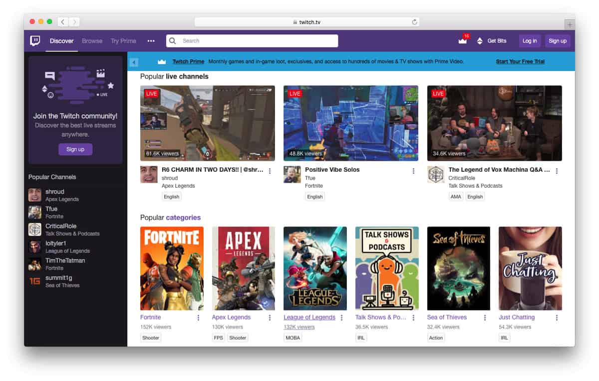Click CriticalRole avatar under the stream
599x381 pixels.
[x=436, y=174]
